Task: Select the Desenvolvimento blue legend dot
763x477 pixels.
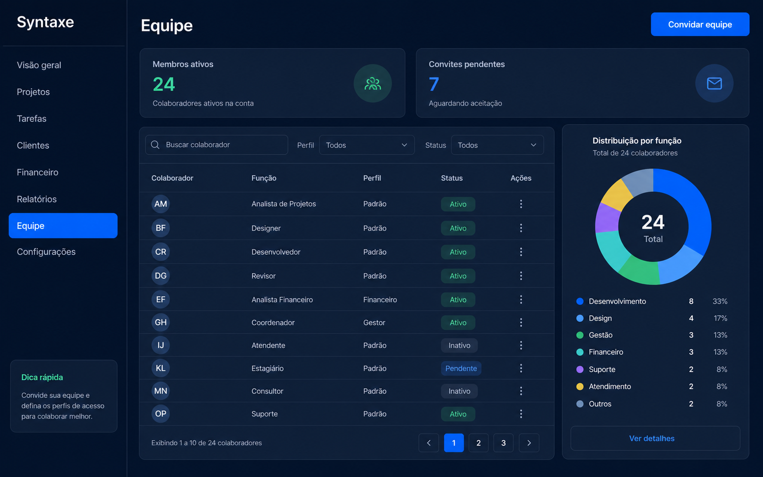Action: click(580, 301)
